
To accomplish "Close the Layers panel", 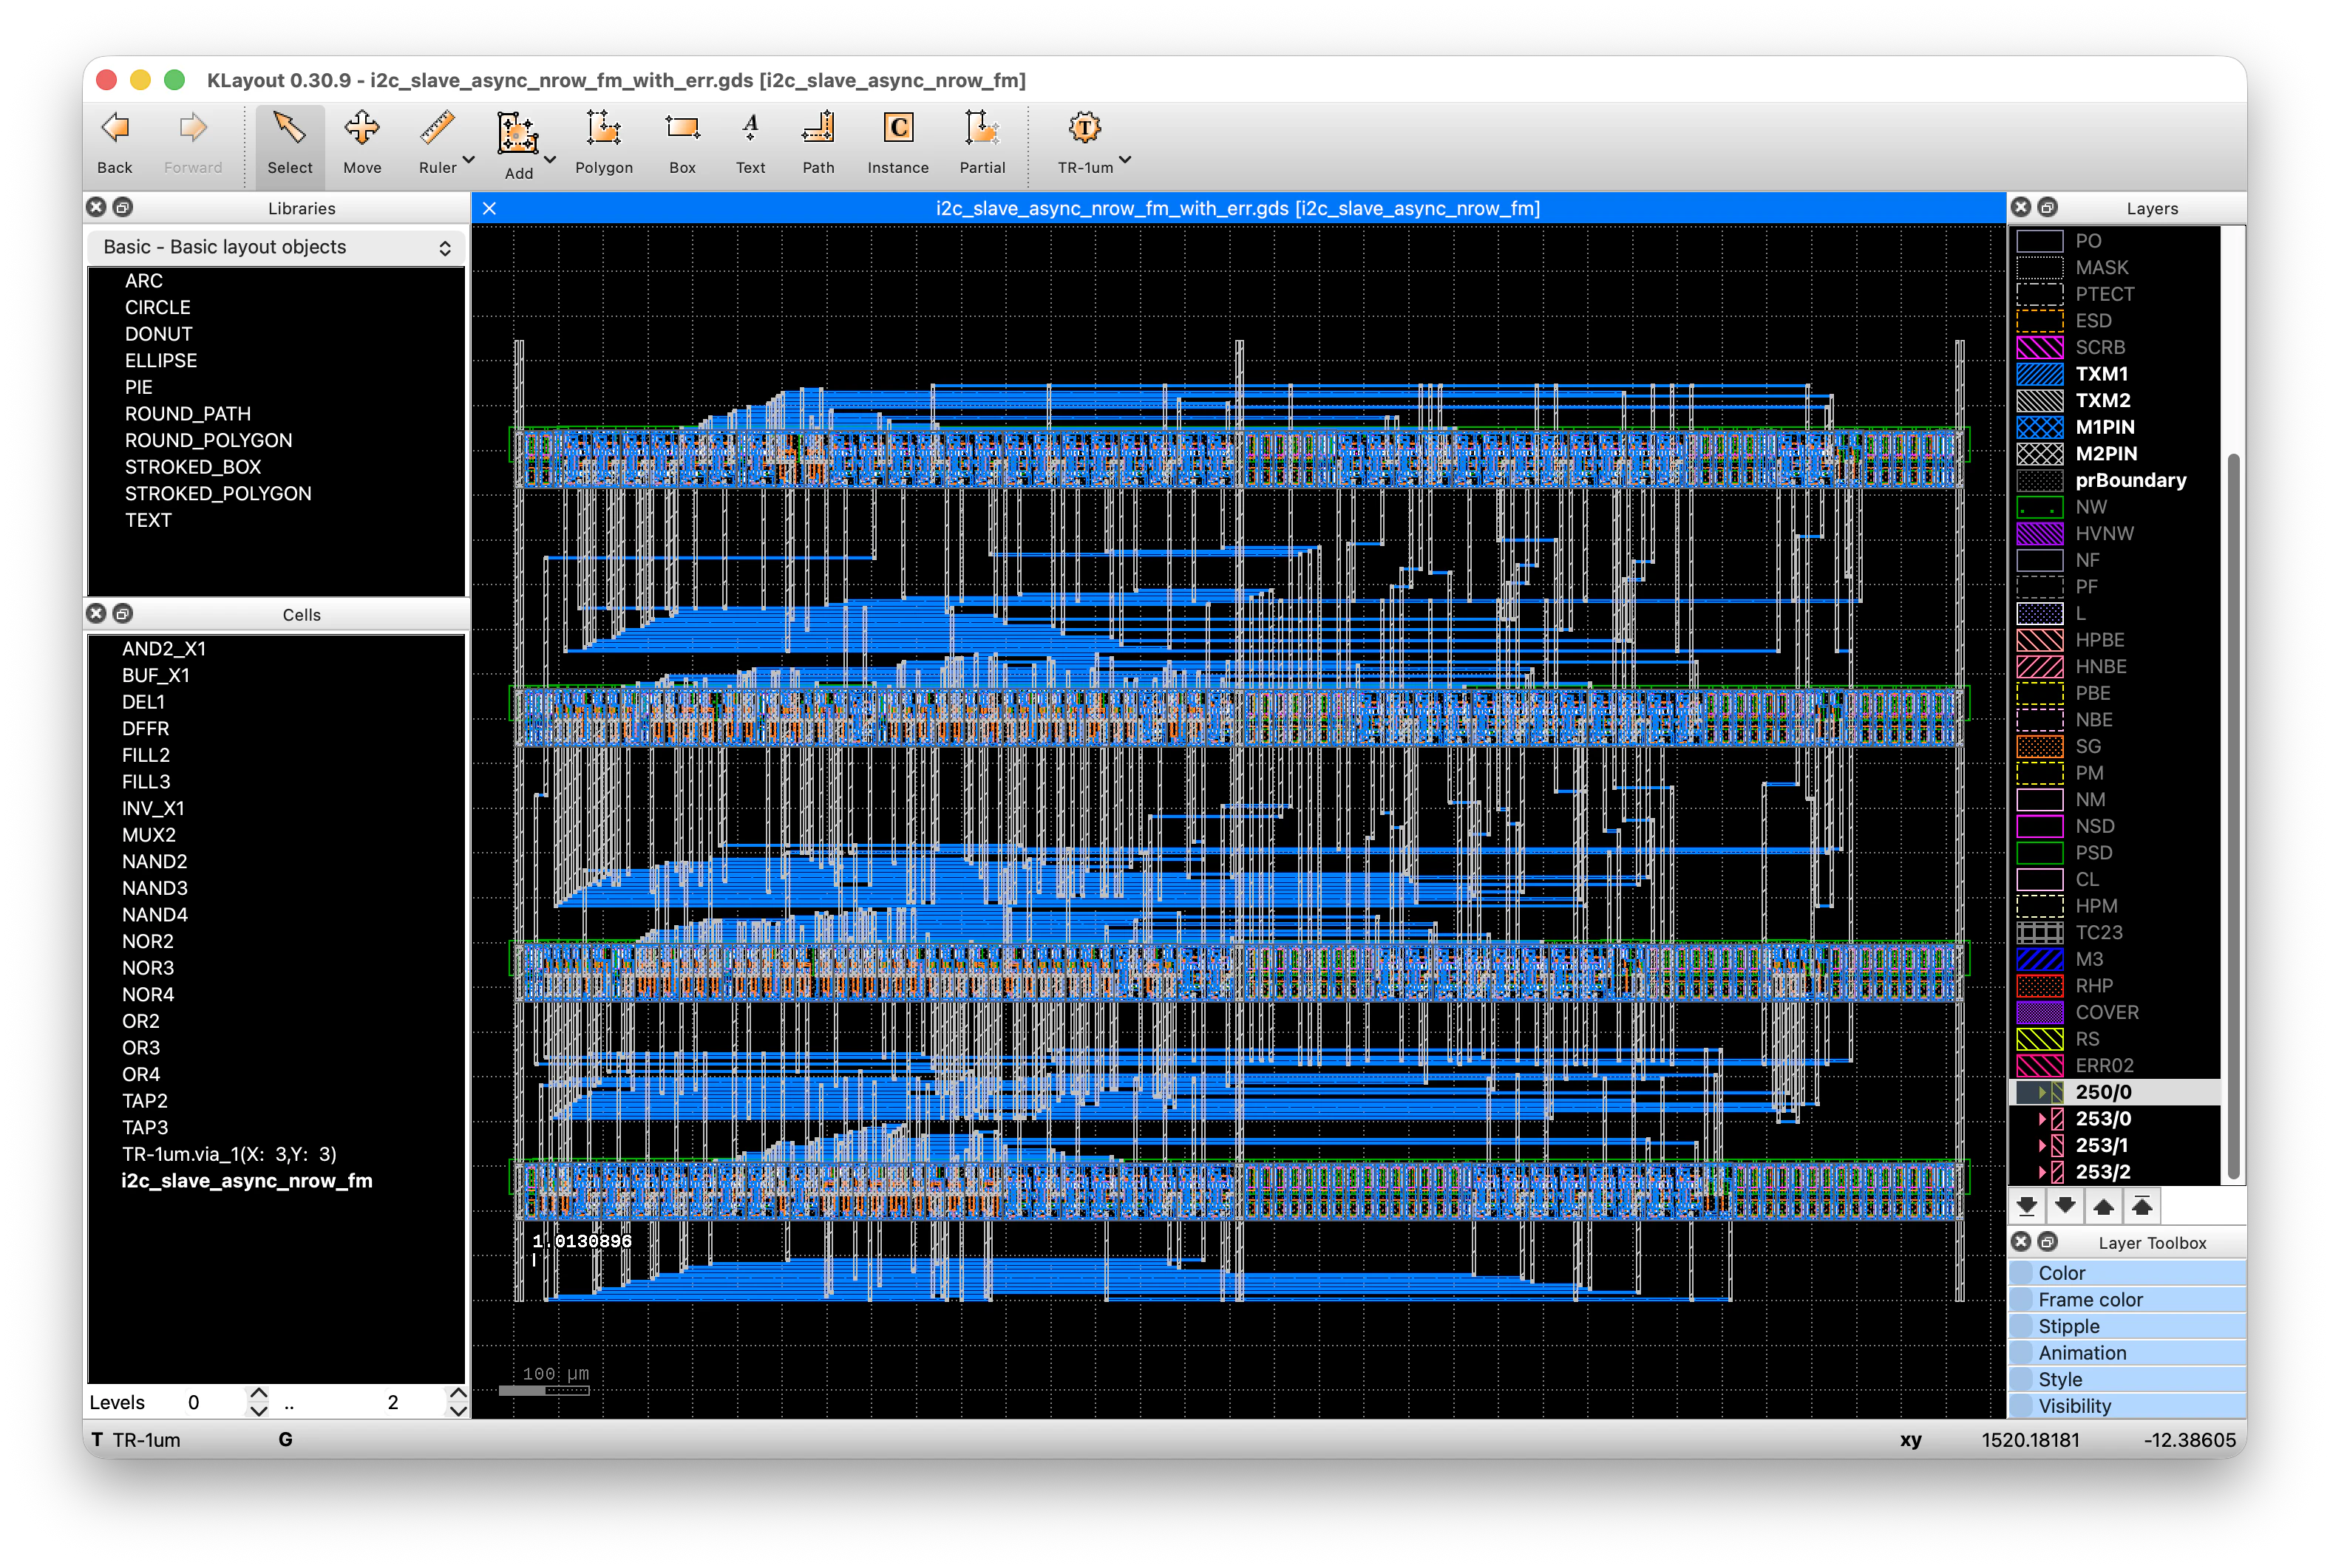I will (2021, 207).
